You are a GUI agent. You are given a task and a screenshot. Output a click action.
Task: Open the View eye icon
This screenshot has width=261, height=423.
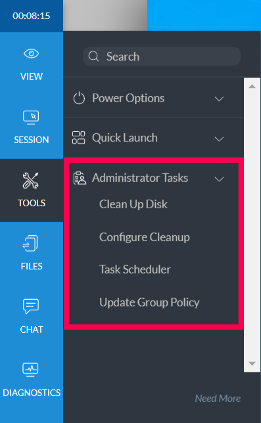(31, 53)
